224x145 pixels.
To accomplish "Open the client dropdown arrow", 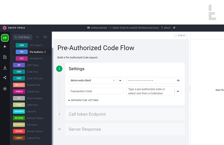I will tap(120, 80).
